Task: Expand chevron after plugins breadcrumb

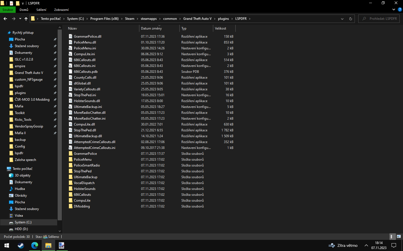Action: [232, 19]
